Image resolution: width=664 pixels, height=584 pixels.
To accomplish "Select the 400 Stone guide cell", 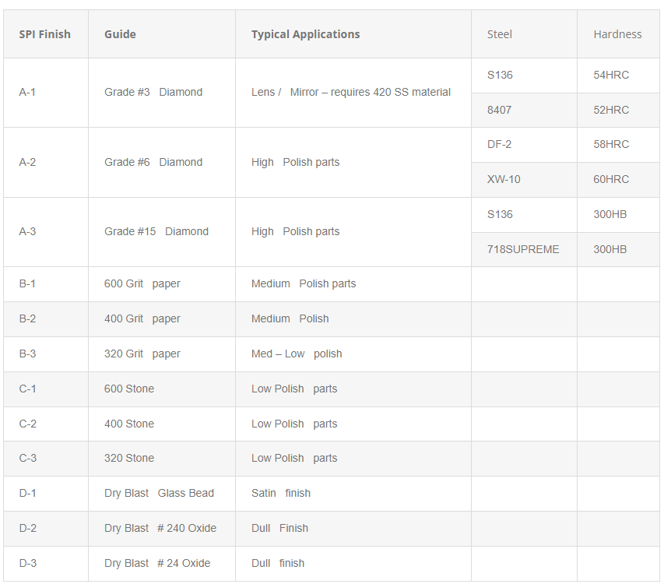I will 129,424.
